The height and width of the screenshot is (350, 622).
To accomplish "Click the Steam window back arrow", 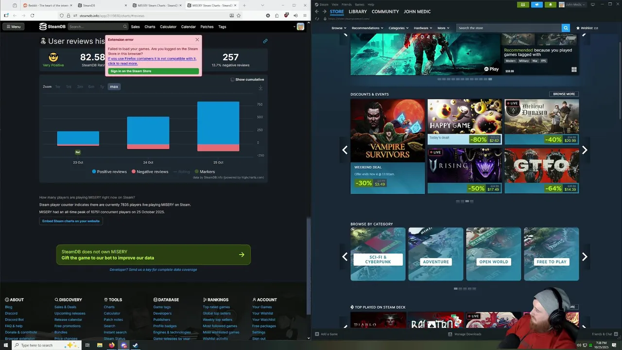I will click(x=317, y=12).
